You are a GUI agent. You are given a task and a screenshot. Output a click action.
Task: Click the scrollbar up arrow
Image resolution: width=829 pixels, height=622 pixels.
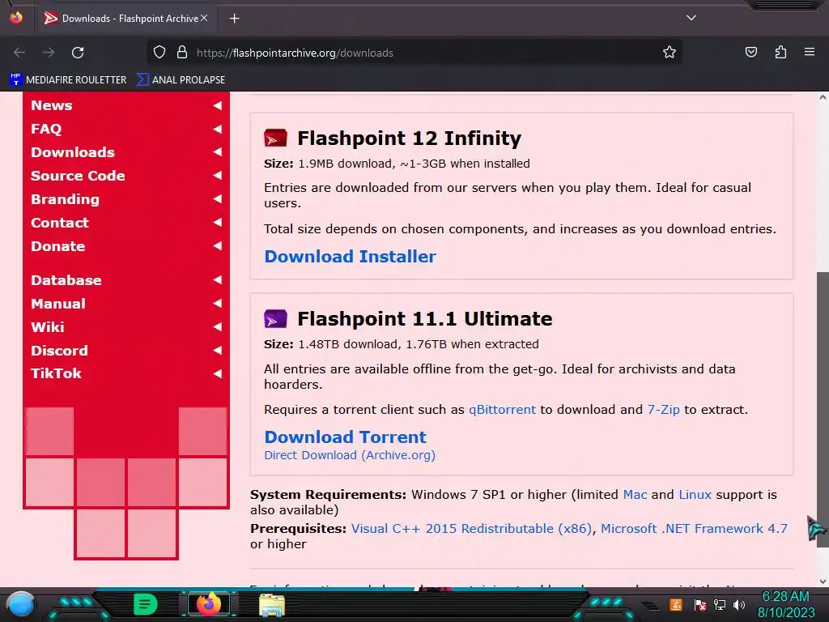823,97
